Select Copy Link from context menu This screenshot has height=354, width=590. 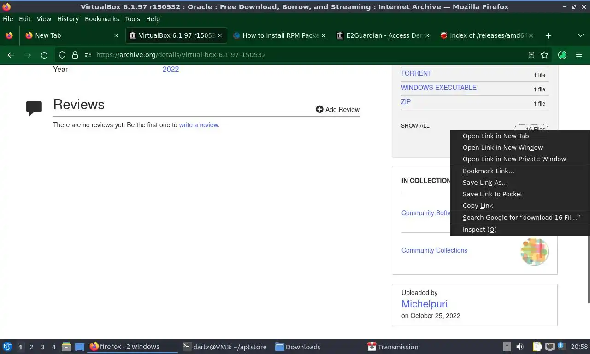coord(520,206)
